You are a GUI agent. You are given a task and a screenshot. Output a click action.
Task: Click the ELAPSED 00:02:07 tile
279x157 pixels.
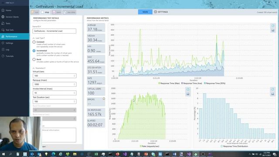pos(96,123)
